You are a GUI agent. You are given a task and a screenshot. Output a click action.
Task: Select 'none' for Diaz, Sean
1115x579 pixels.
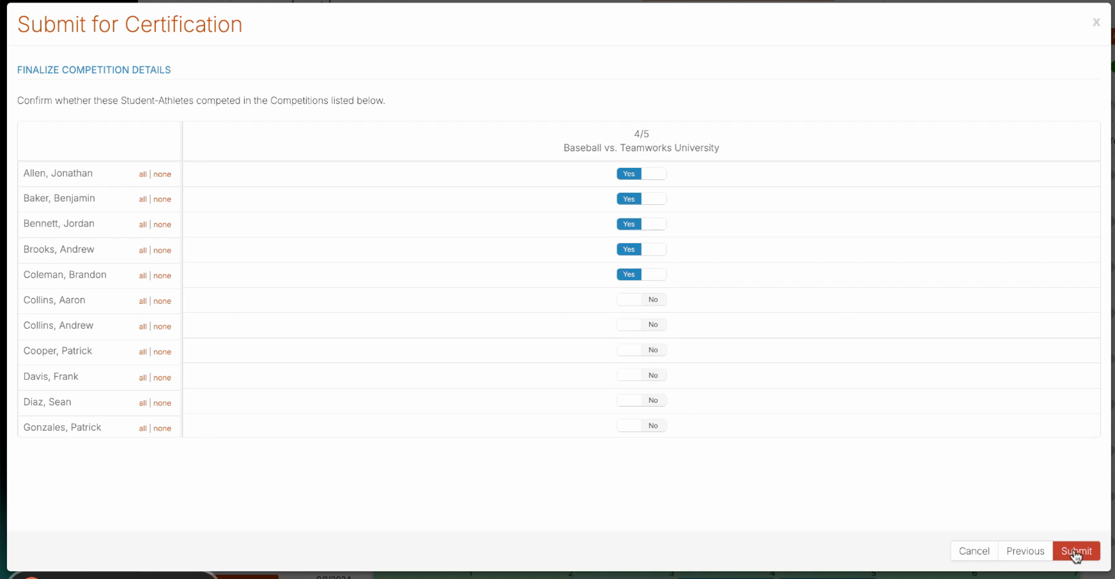click(162, 403)
